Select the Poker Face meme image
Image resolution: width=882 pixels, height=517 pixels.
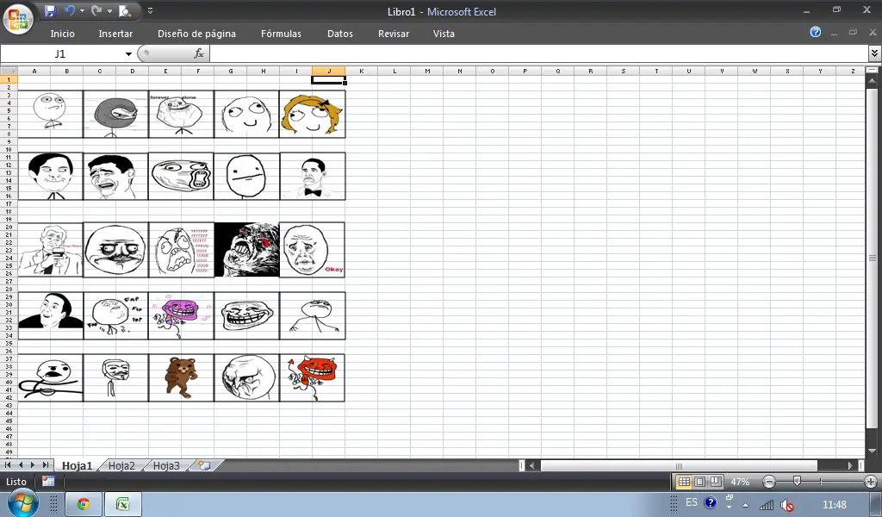(246, 176)
